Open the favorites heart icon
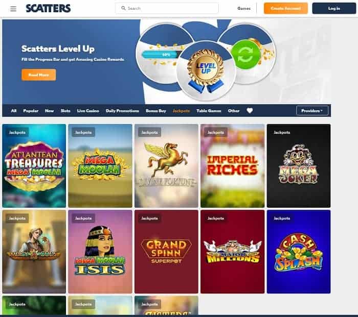The image size is (358, 317). (250, 111)
